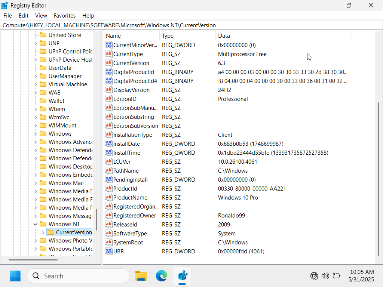Click the folder icon of Unified Store key
Image resolution: width=383 pixels, height=287 pixels.
[43, 35]
